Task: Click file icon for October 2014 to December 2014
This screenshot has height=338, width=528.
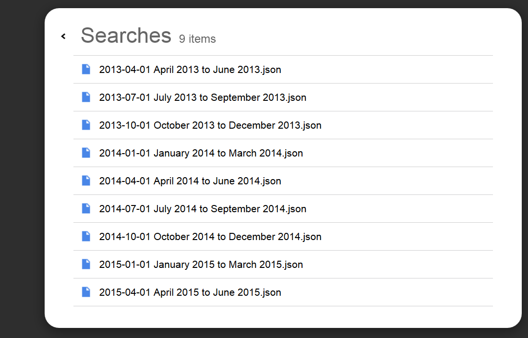Action: coord(86,236)
